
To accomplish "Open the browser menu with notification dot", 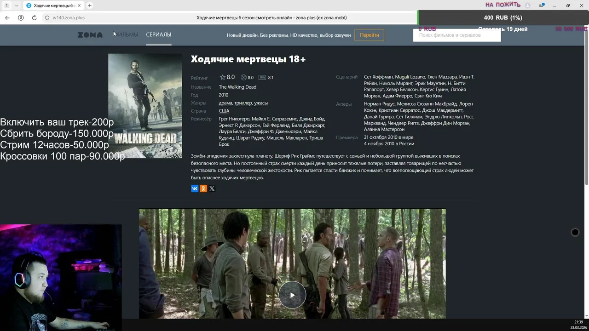I will point(542,6).
